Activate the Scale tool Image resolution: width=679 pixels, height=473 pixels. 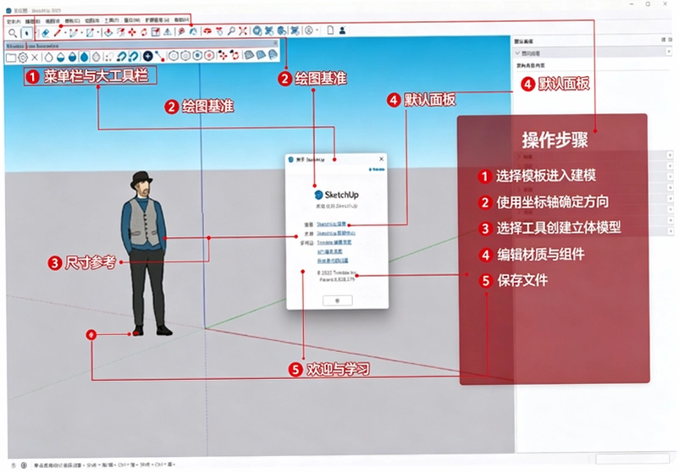(x=156, y=31)
